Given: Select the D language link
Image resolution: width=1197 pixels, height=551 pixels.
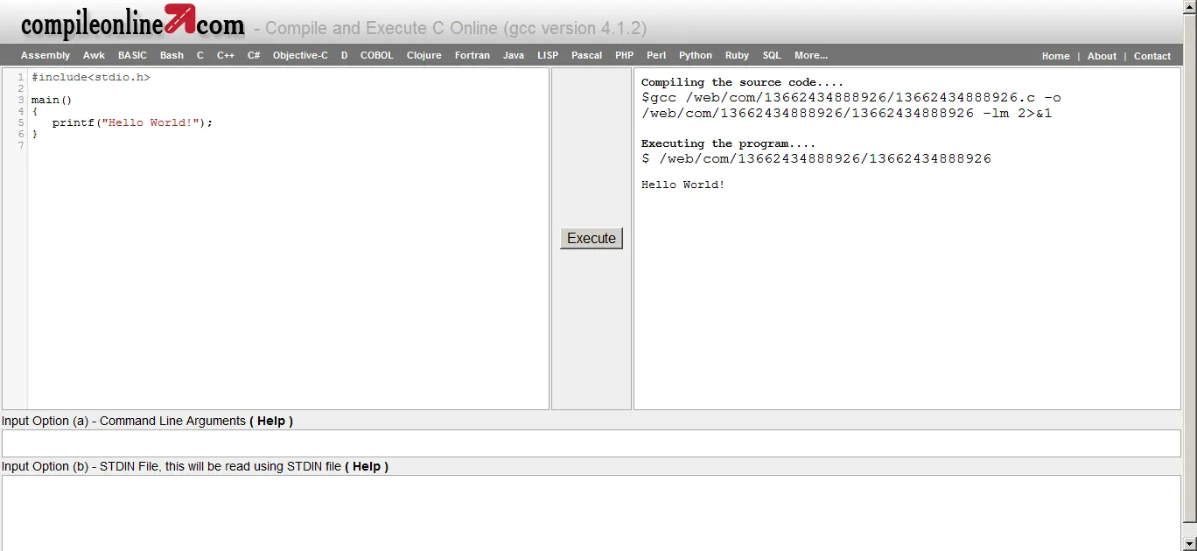Looking at the screenshot, I should 345,55.
